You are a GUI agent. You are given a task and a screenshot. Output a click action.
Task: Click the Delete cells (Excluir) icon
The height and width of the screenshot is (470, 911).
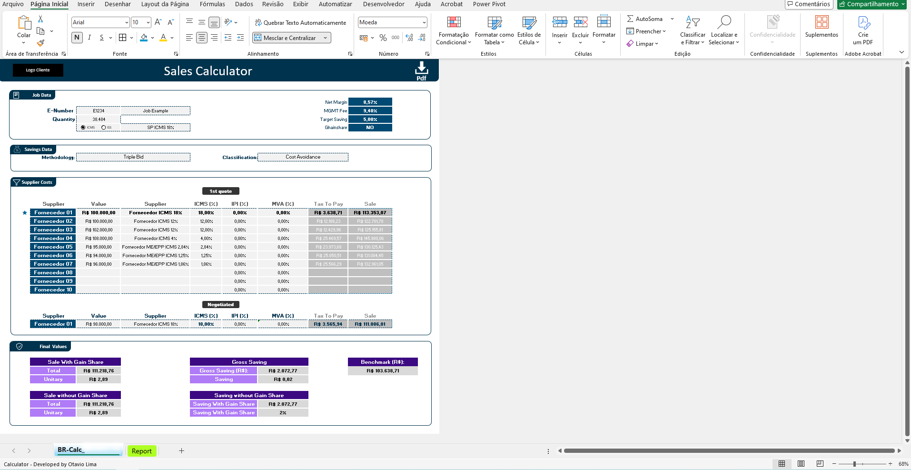[x=580, y=22]
